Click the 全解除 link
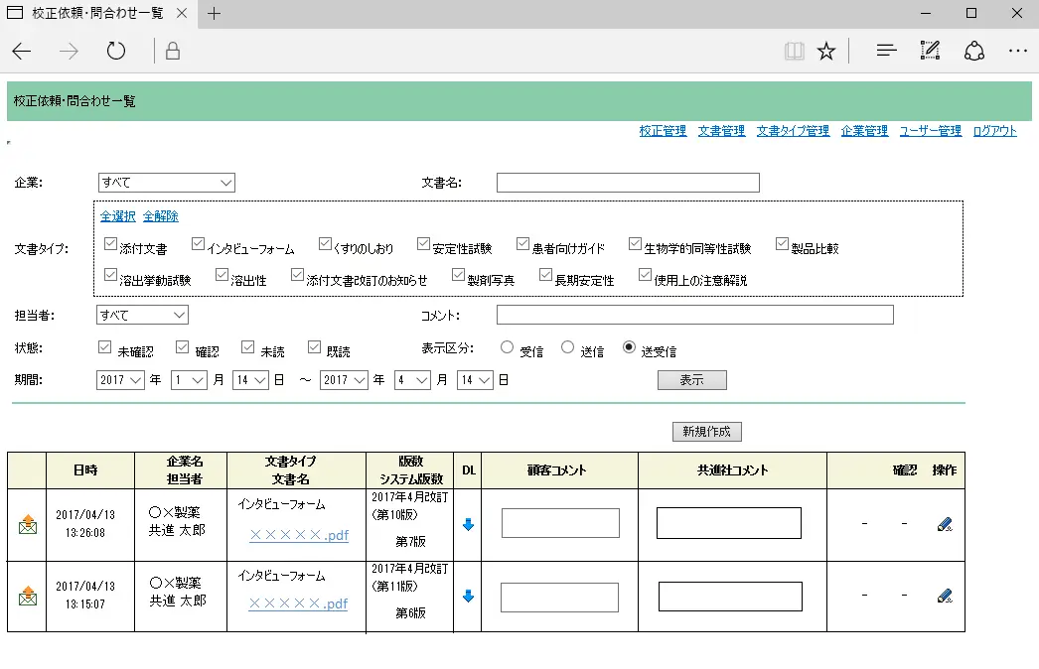Viewport: 1039px width, 669px height. pyautogui.click(x=161, y=216)
